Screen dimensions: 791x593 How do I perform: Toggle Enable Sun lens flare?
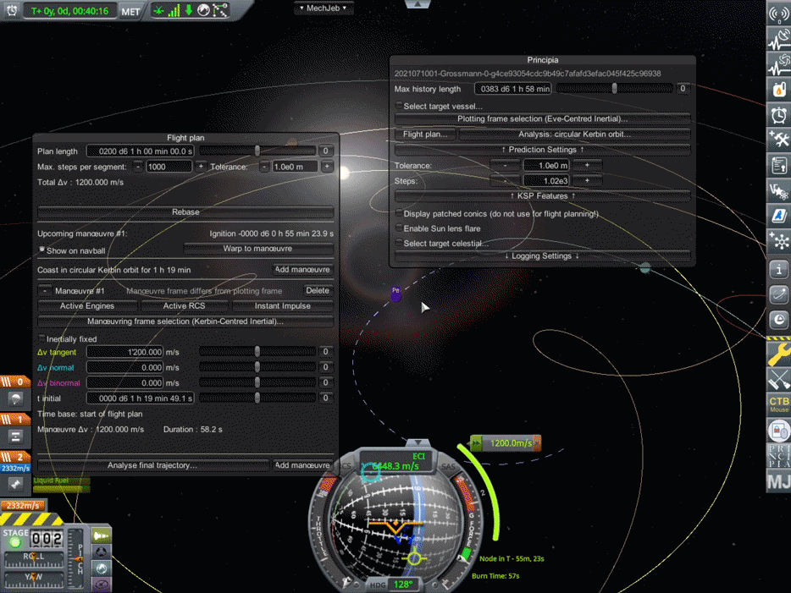[x=398, y=227]
